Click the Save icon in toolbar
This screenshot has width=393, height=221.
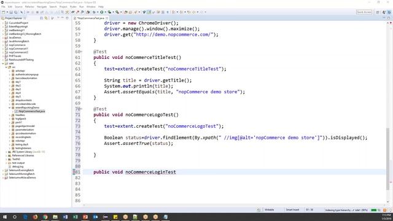click(x=11, y=12)
